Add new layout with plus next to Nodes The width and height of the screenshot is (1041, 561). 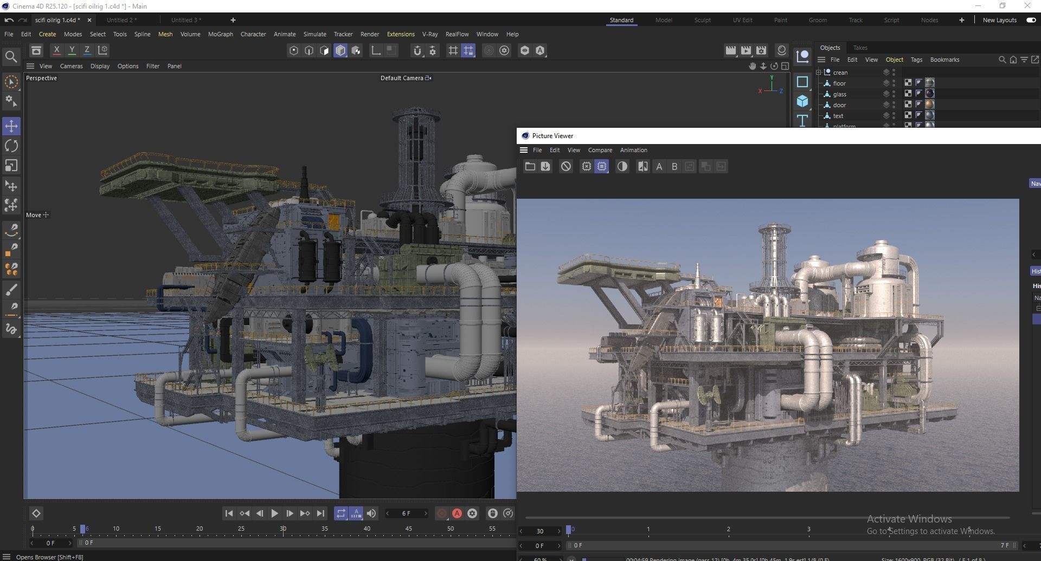[962, 20]
